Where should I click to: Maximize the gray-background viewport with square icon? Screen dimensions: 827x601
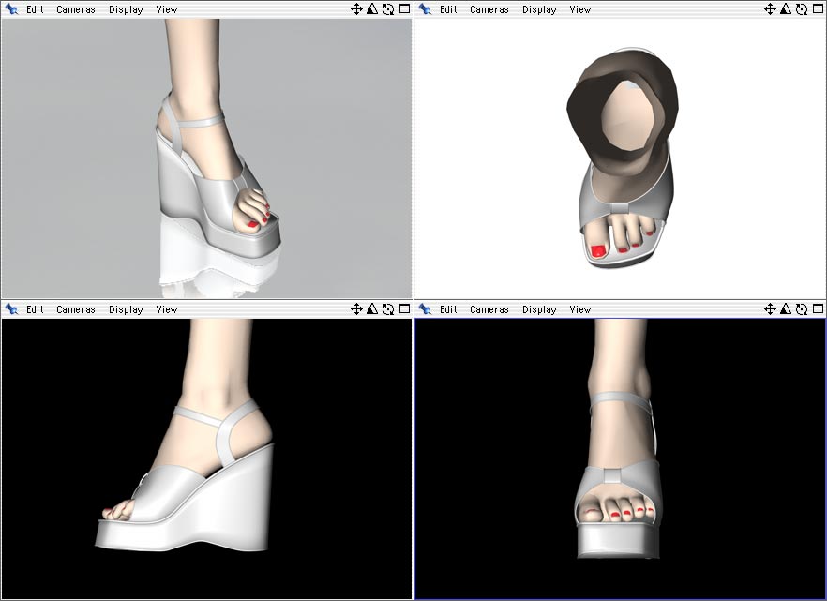[x=404, y=8]
